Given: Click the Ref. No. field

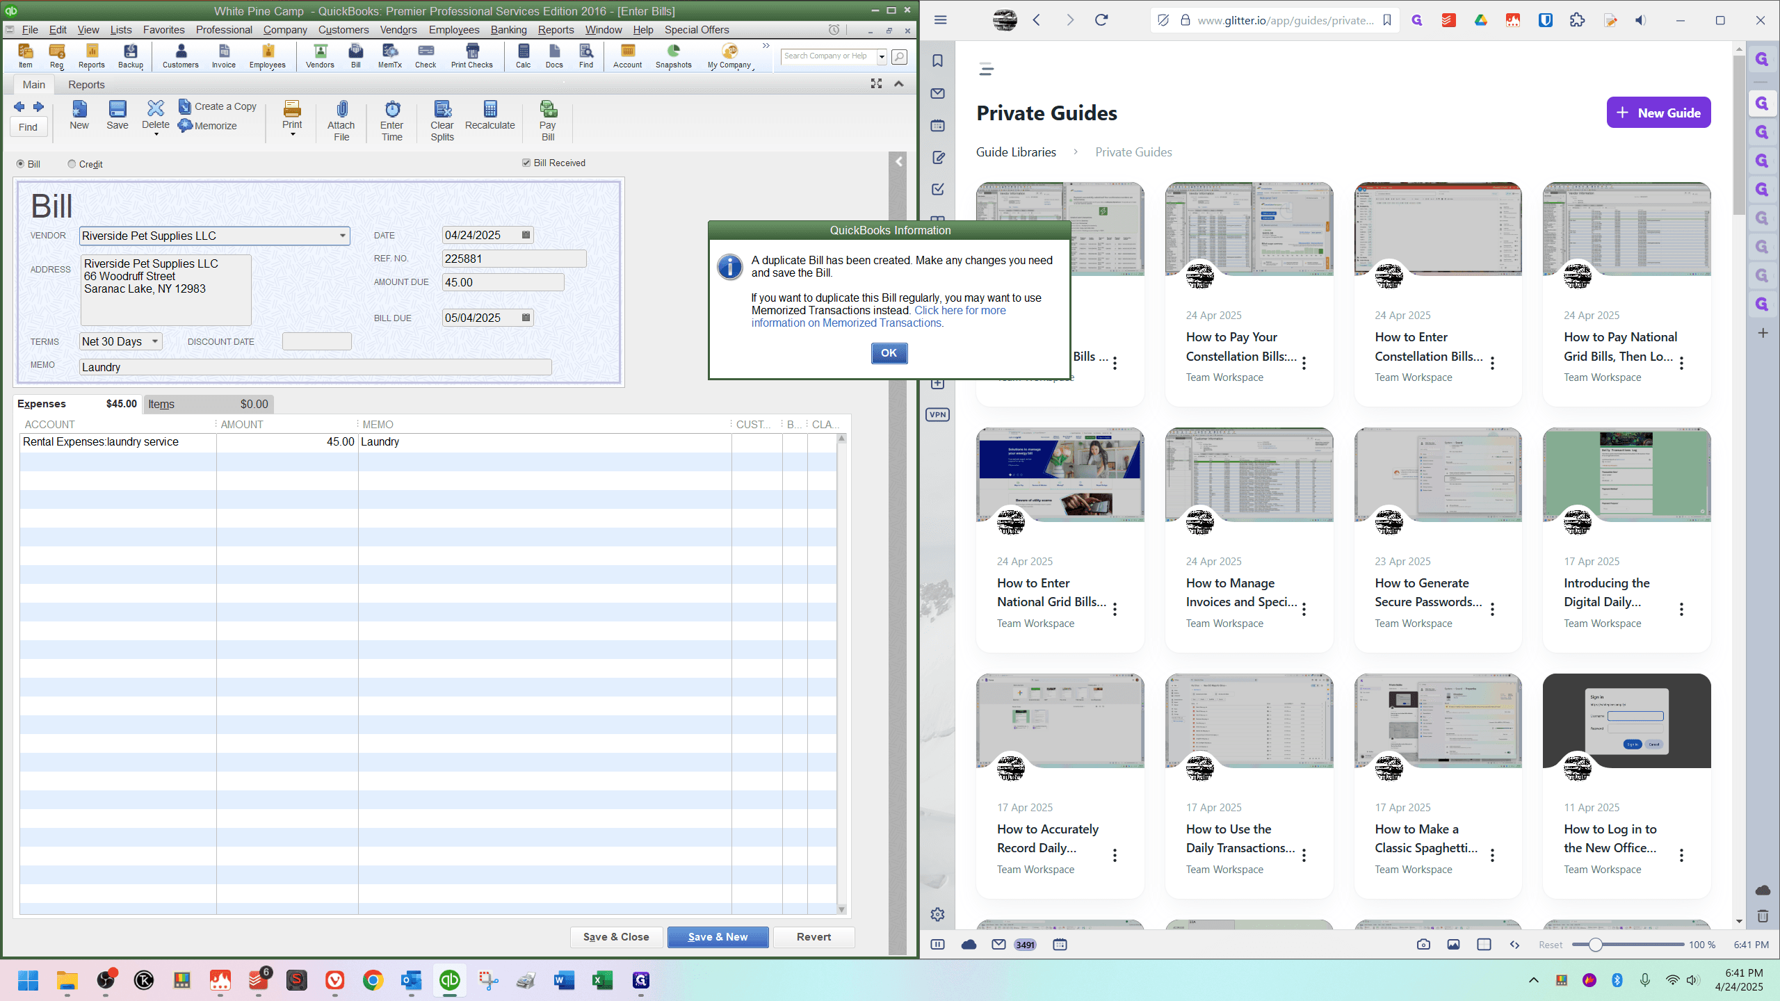Looking at the screenshot, I should point(514,259).
